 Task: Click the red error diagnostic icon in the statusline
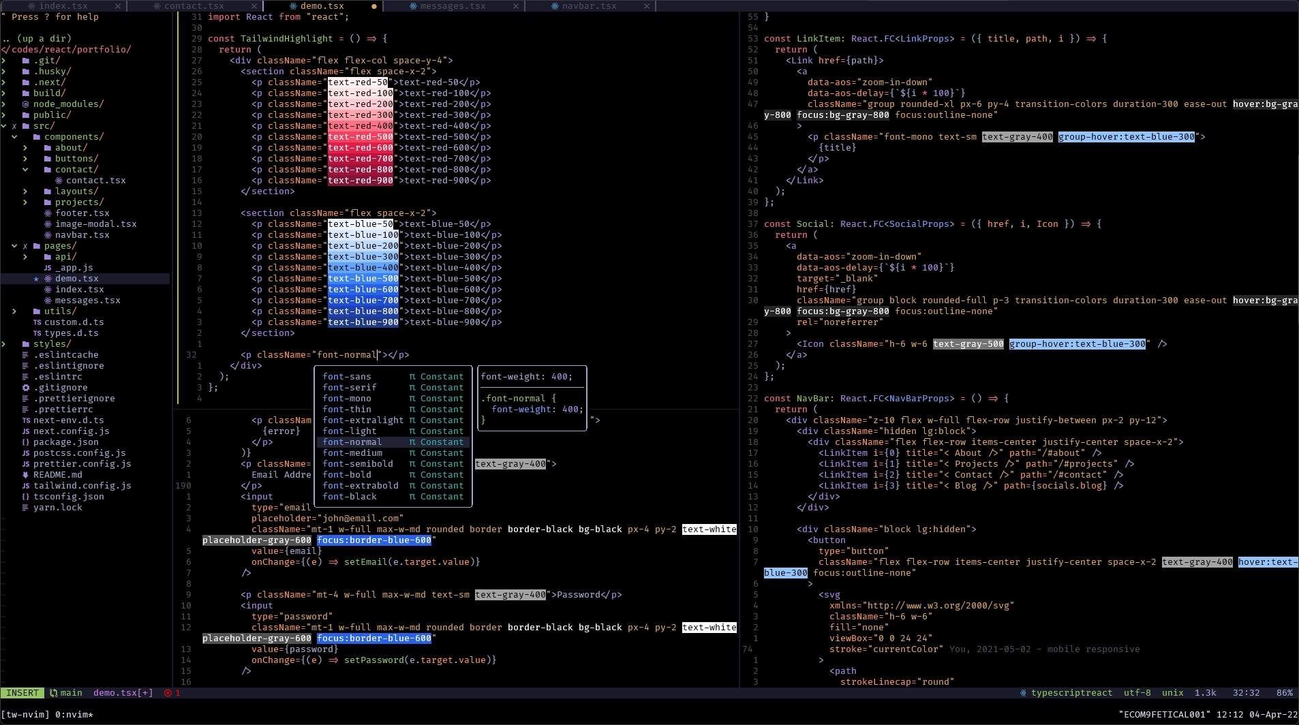pos(168,692)
